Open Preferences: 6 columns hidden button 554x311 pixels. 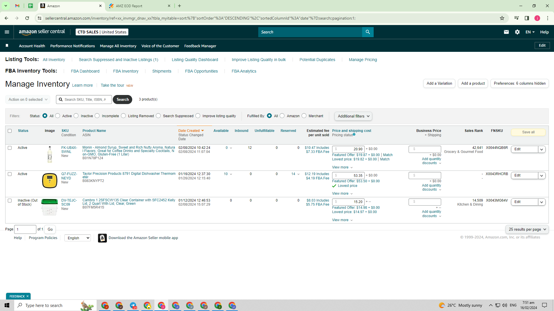[x=520, y=83]
